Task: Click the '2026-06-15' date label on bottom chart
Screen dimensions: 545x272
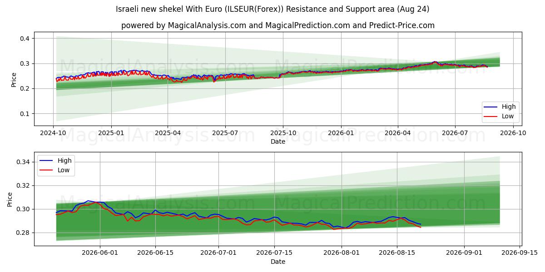Action: tap(155, 253)
